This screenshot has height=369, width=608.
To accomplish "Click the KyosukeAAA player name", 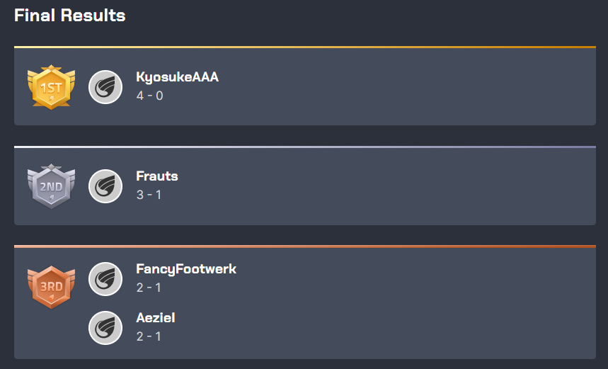I will click(177, 77).
